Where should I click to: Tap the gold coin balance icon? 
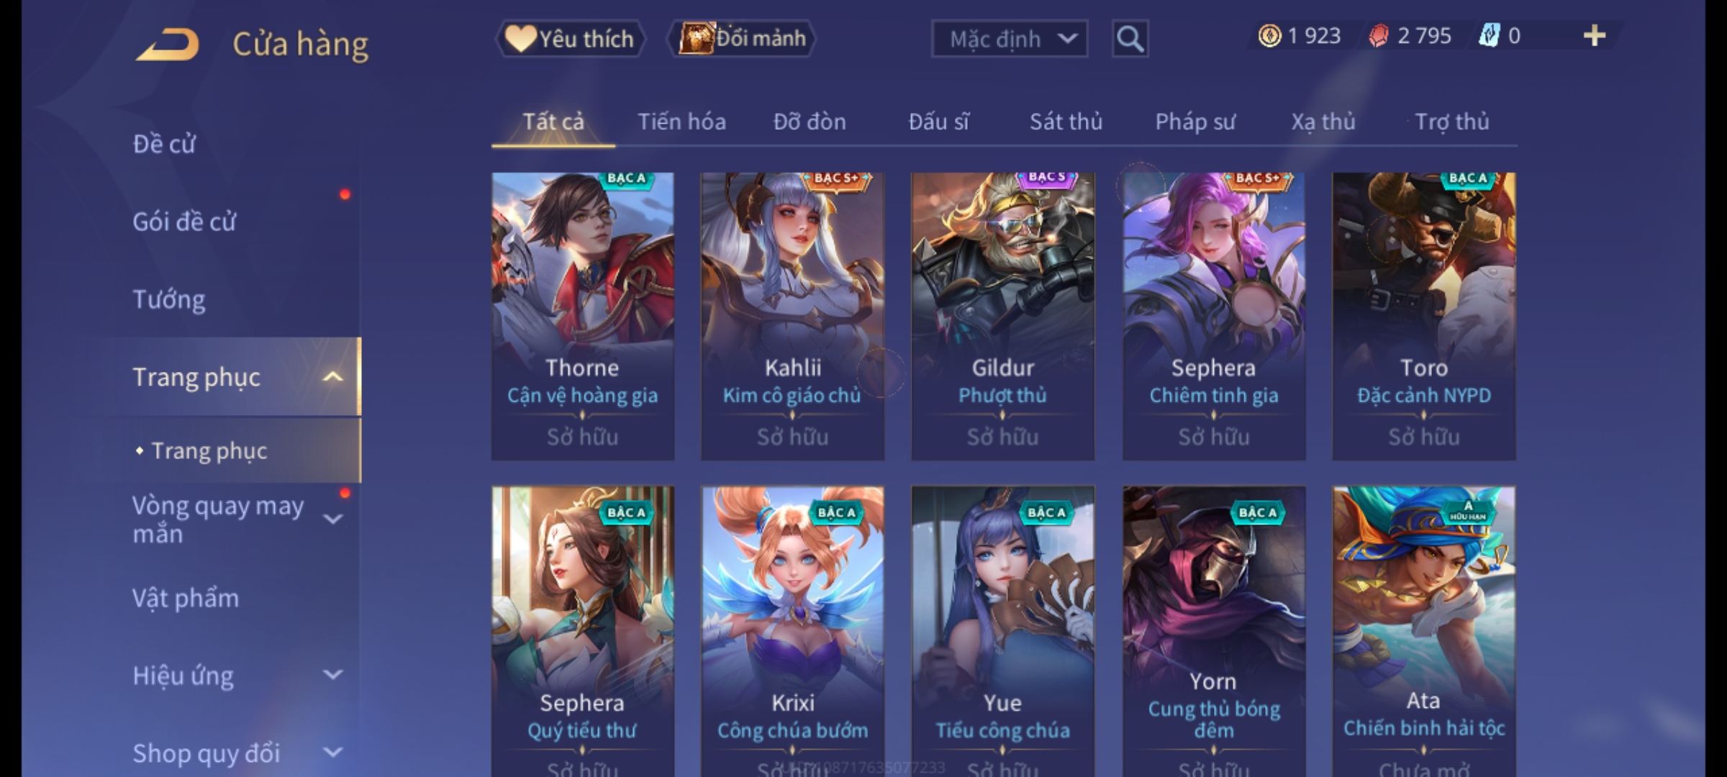tap(1269, 36)
